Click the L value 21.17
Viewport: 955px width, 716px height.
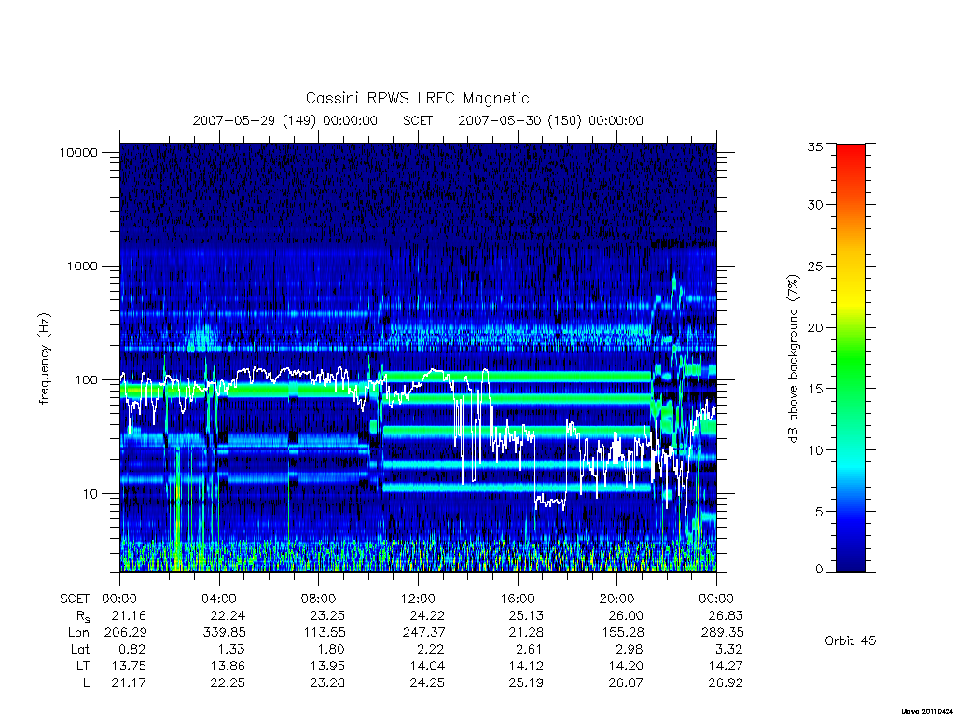point(129,683)
